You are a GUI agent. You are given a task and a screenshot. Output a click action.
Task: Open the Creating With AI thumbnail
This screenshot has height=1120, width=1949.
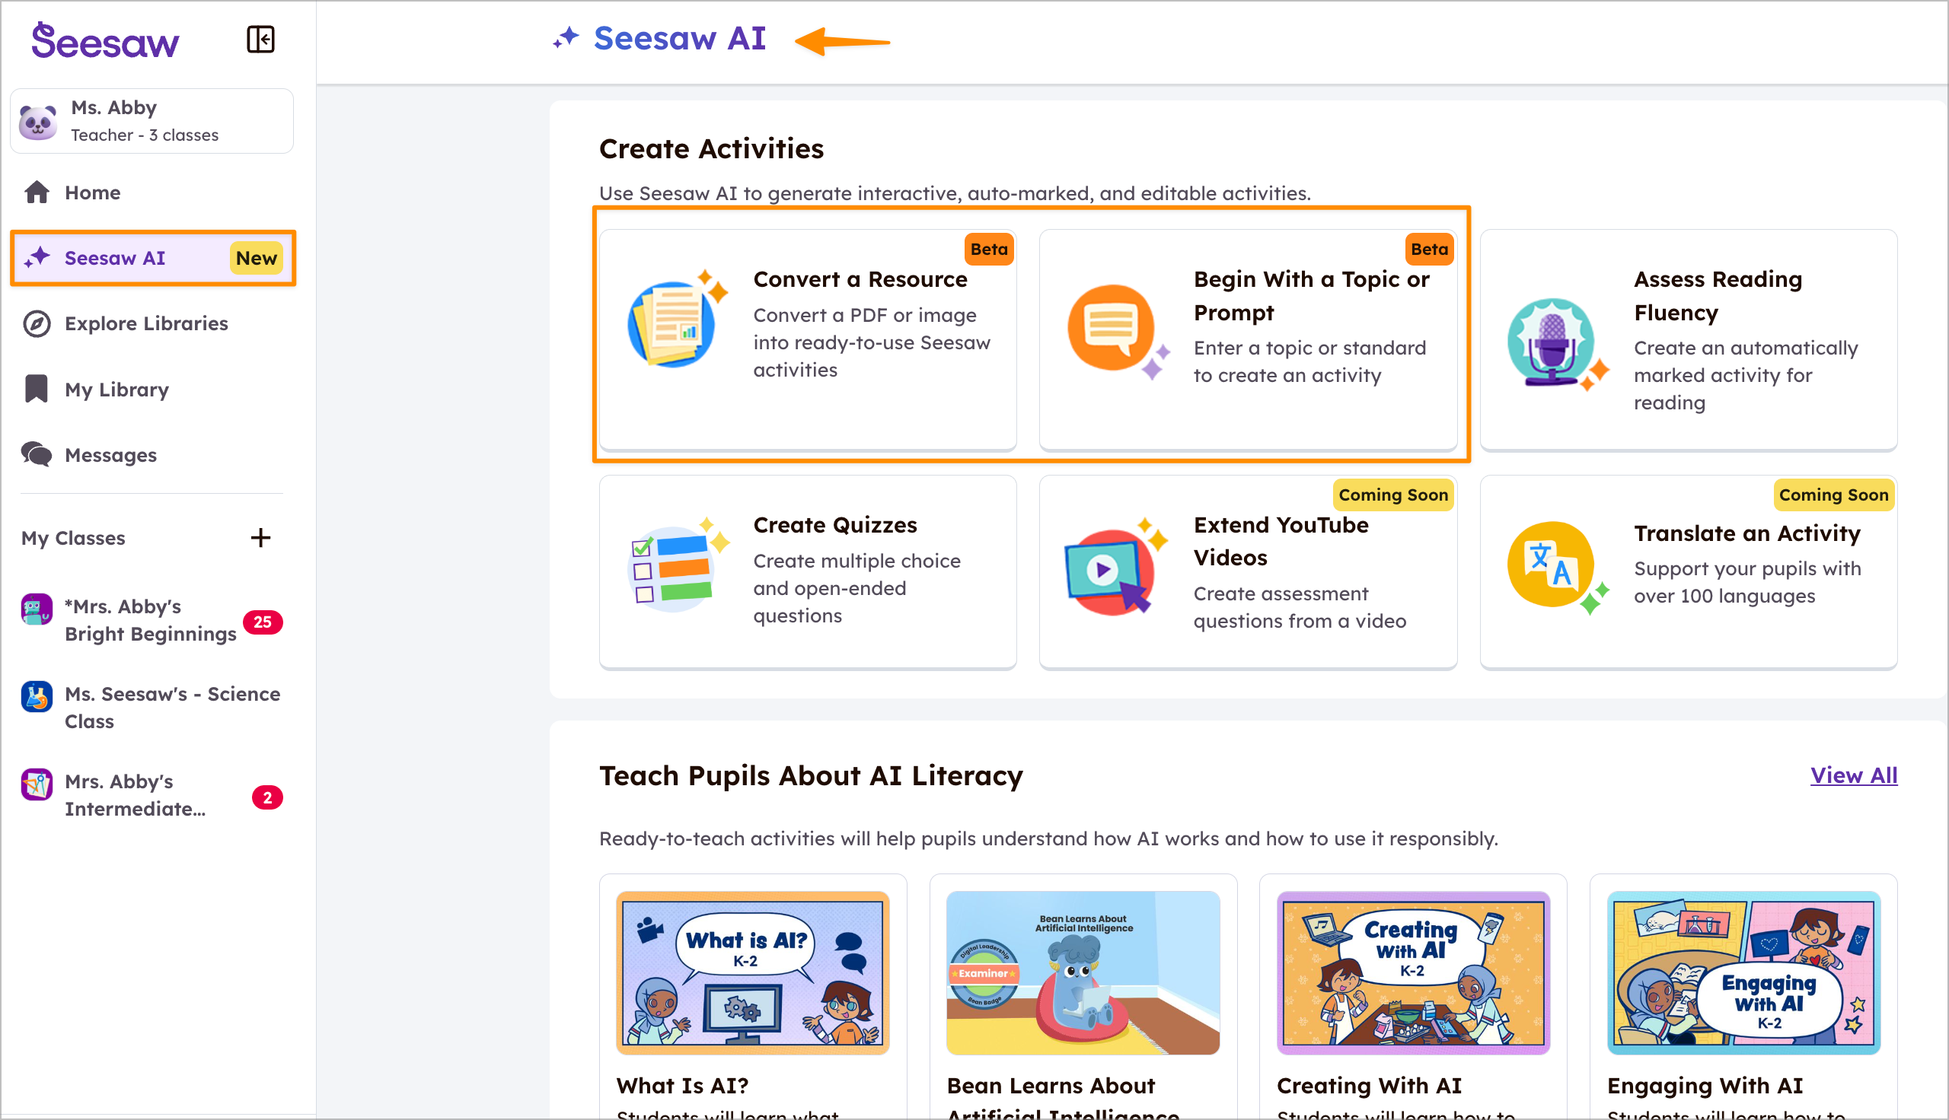[x=1413, y=972]
